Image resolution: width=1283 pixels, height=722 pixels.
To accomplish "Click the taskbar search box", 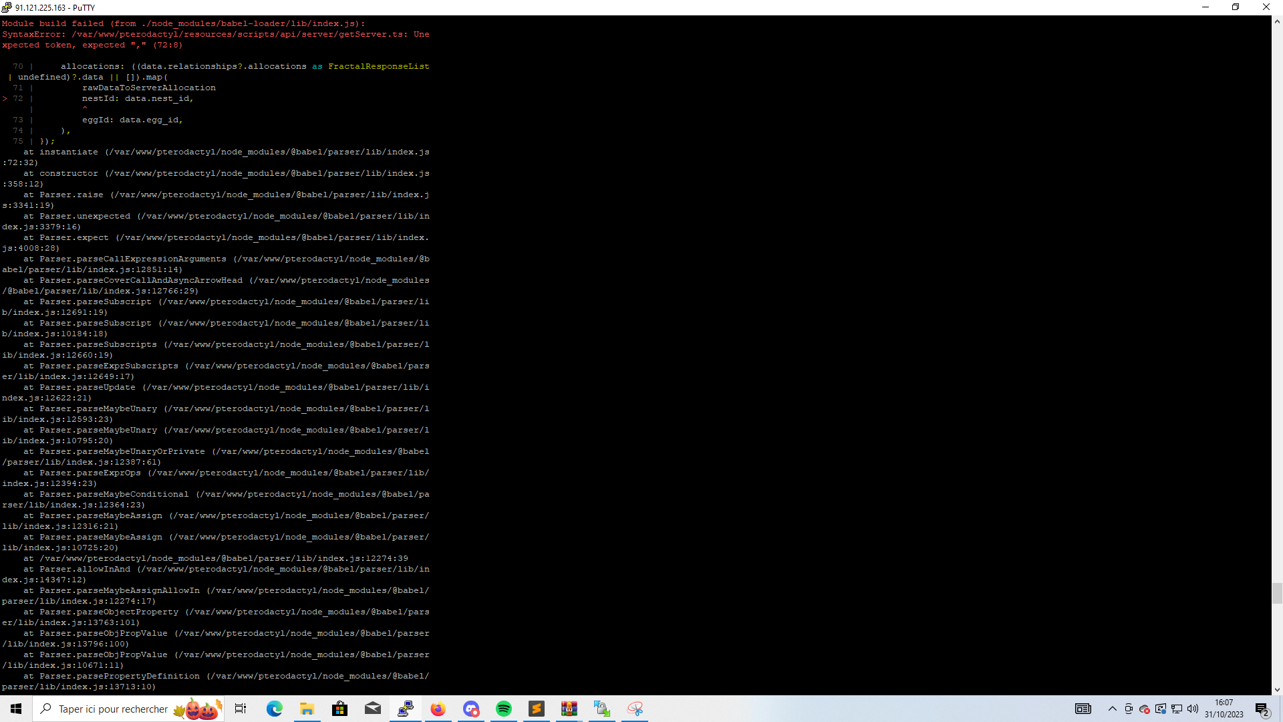I will click(128, 709).
